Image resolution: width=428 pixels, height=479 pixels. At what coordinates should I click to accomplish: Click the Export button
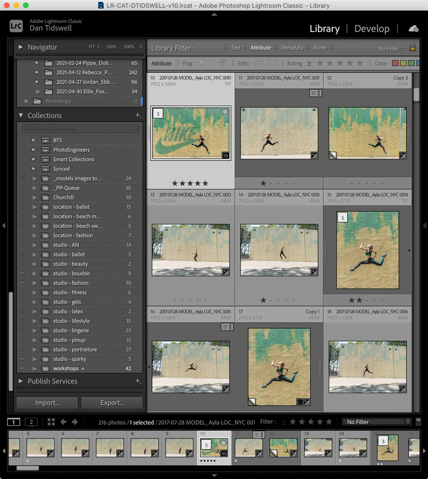(x=112, y=403)
